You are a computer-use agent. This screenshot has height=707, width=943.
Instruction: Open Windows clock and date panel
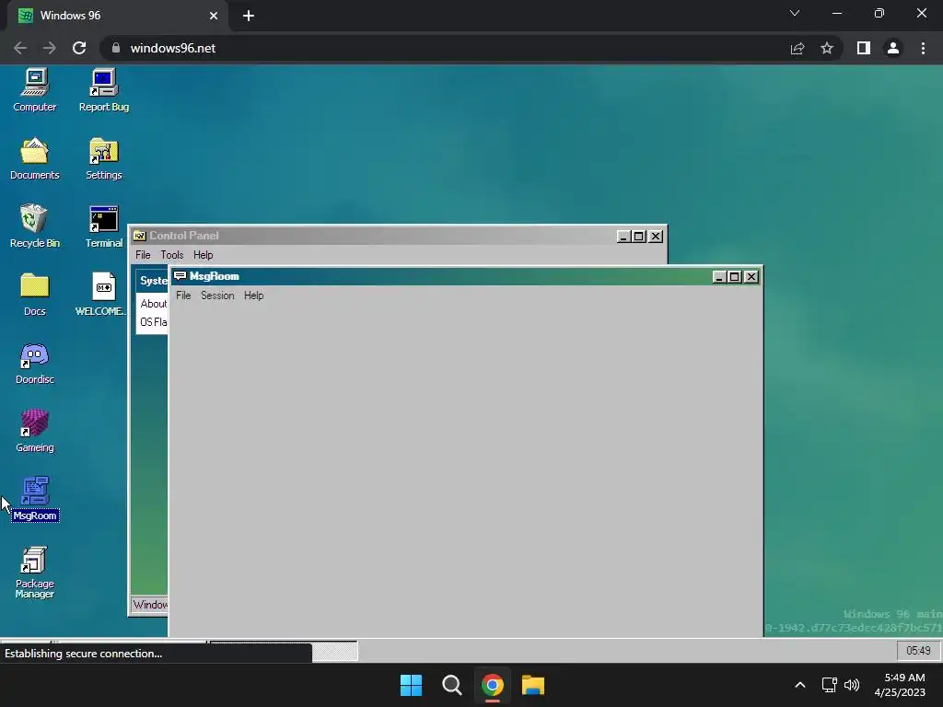point(900,685)
